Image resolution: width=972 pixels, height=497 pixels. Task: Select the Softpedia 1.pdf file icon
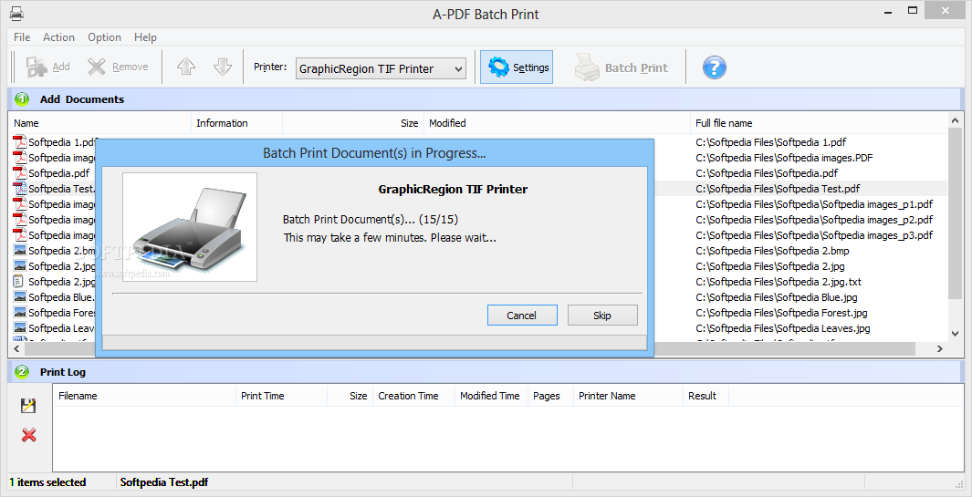[x=20, y=142]
